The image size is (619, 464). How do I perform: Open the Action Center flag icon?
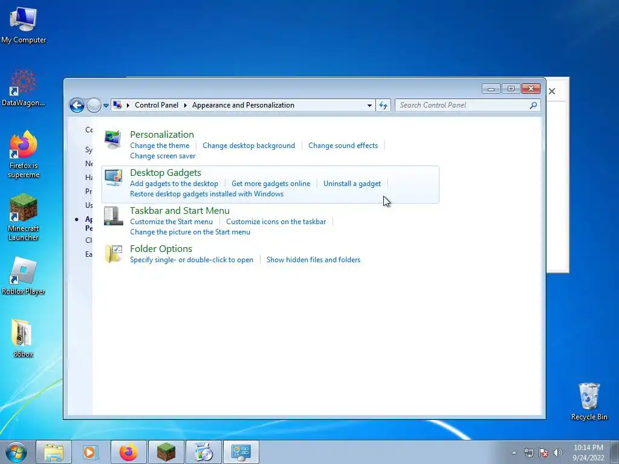(x=543, y=453)
